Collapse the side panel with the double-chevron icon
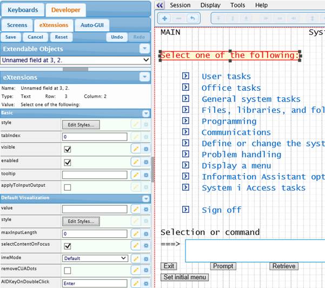Screen dimensions: 325x288 click(159, 5)
